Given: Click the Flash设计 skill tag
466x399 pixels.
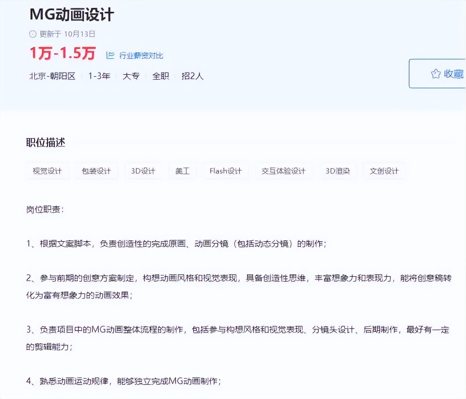Looking at the screenshot, I should [225, 171].
